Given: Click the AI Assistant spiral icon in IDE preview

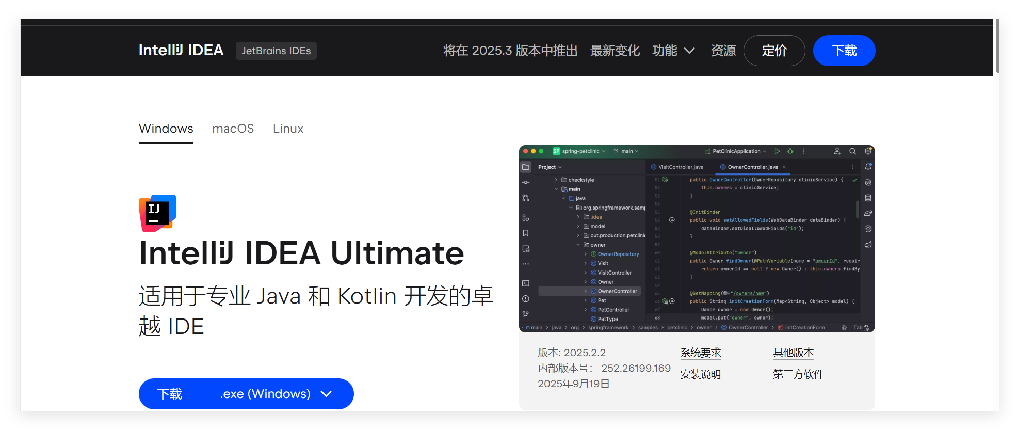Looking at the screenshot, I should pos(868,182).
